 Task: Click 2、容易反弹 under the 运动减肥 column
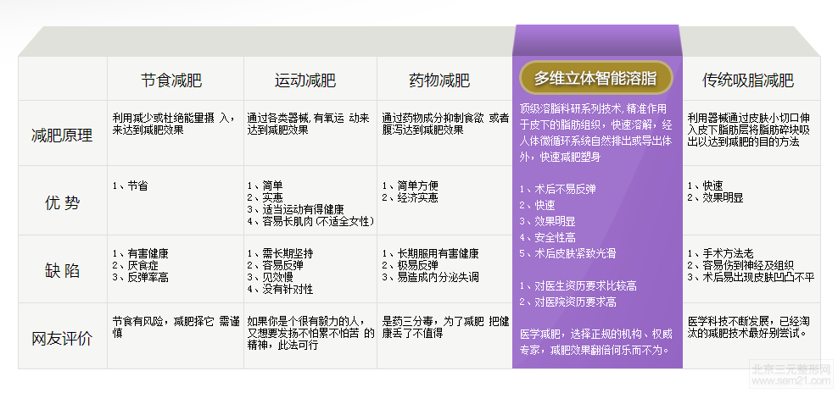[275, 265]
